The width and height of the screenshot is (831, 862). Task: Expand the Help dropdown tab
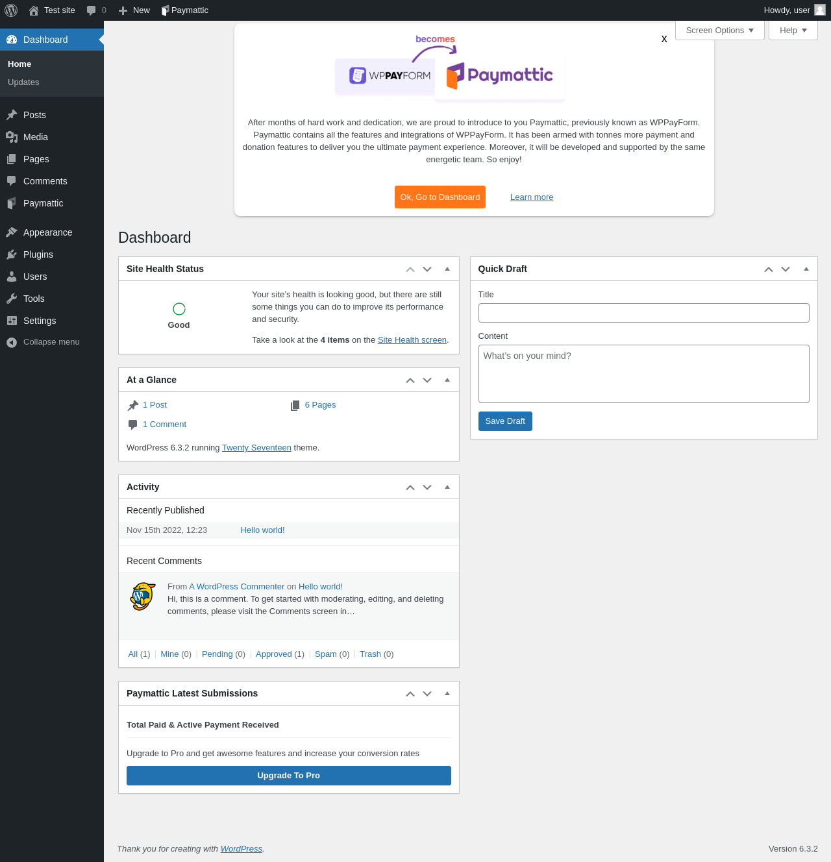click(793, 31)
